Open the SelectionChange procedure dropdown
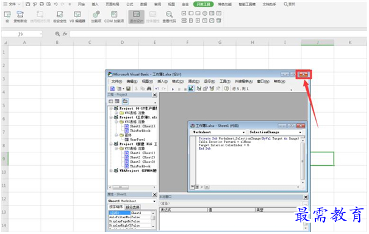Viewport: 369px width, 234px height. 275,132
